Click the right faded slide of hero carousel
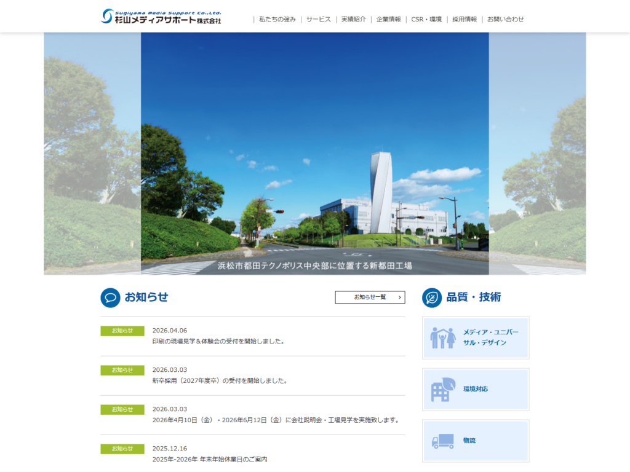Image resolution: width=630 pixels, height=472 pixels. [537, 154]
